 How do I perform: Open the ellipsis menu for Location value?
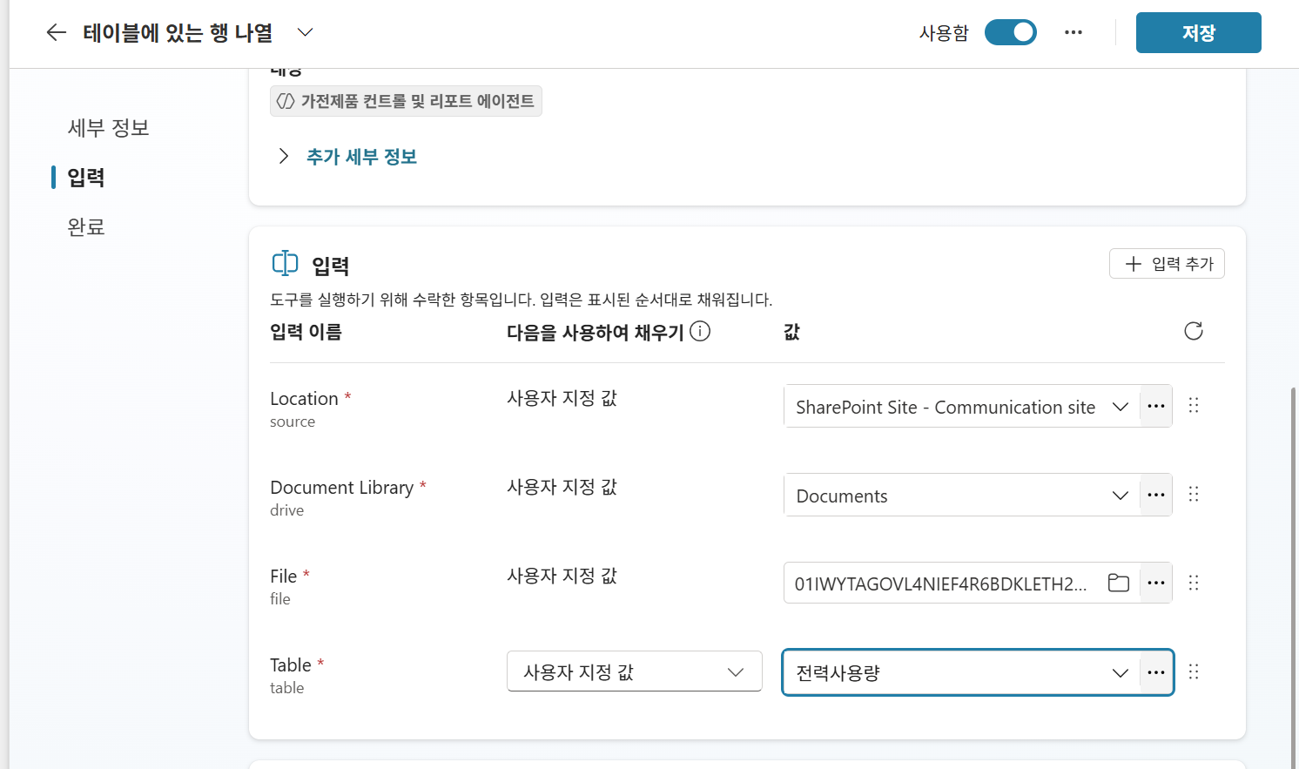click(1156, 407)
